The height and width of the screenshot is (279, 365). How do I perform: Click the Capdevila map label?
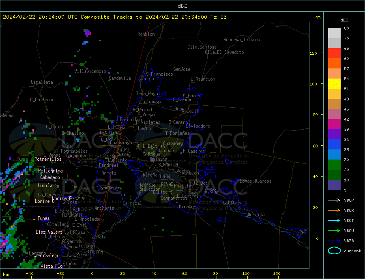click(120, 78)
